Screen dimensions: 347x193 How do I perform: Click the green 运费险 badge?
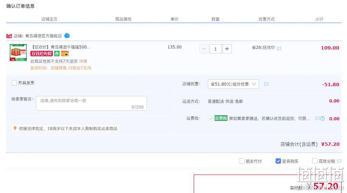[221, 118]
